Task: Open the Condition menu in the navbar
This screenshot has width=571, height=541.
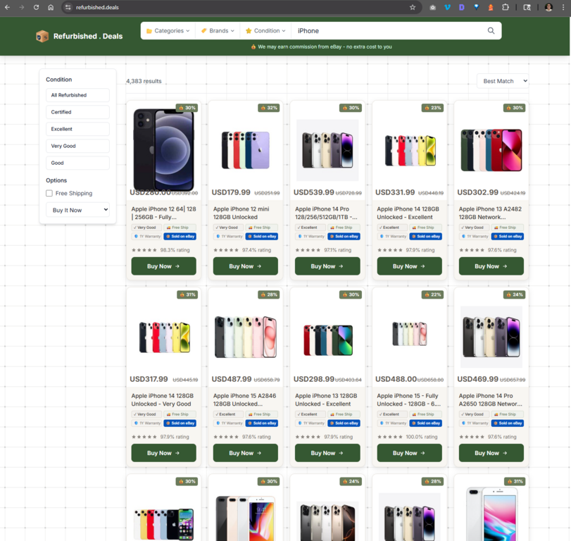Action: point(265,30)
